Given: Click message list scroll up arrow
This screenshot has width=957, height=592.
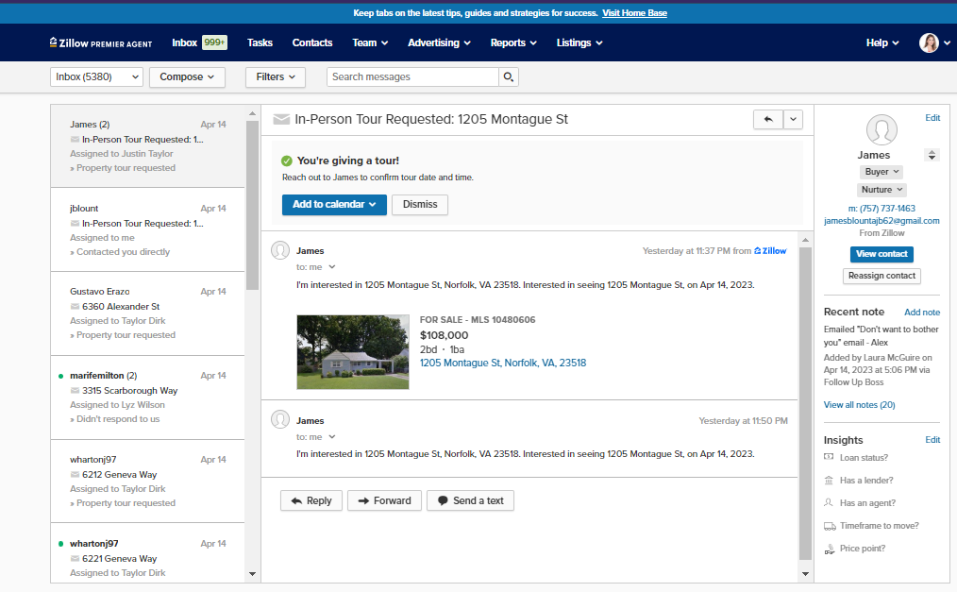Looking at the screenshot, I should click(252, 113).
